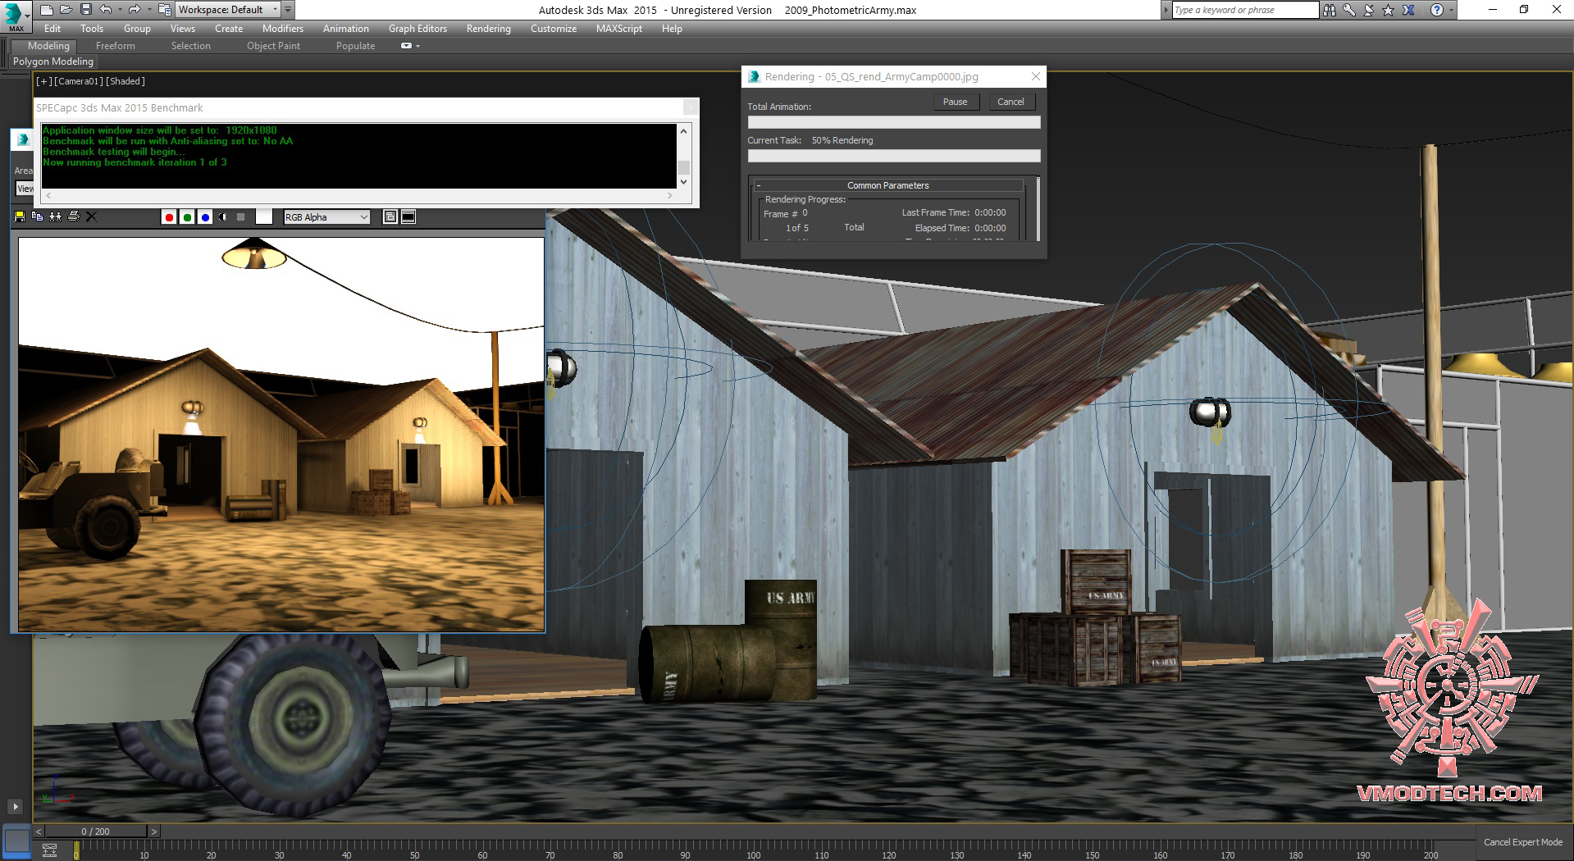This screenshot has height=861, width=1574.
Task: Open the Workspace: Default dropdown
Action: (x=228, y=10)
